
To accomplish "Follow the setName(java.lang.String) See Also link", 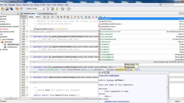I will (x=117, y=101).
